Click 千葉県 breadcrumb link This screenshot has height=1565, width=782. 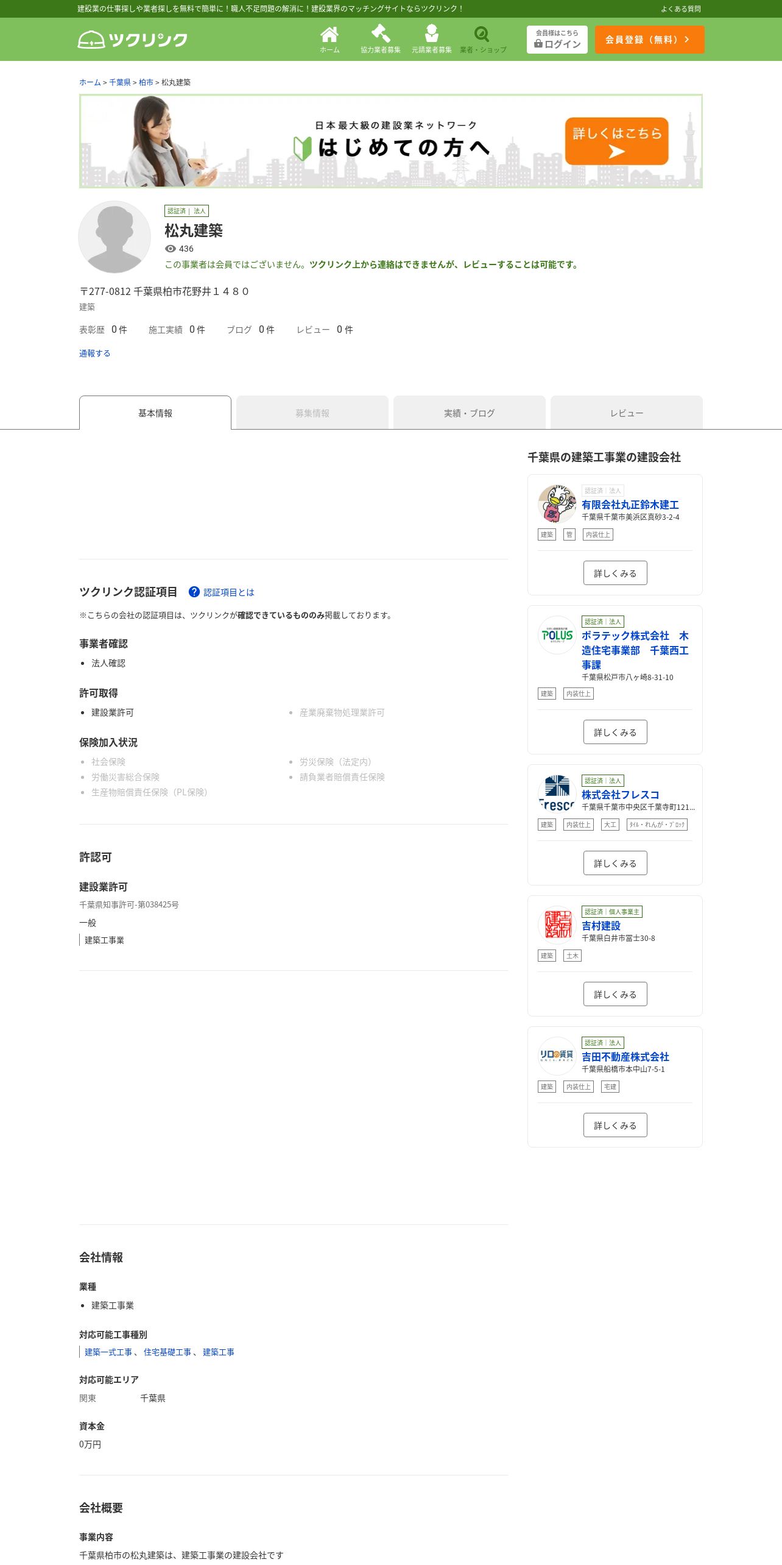click(x=120, y=82)
